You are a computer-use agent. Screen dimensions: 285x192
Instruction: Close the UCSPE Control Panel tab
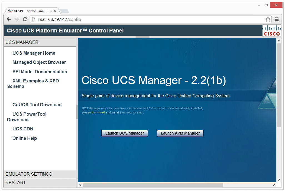[55, 11]
